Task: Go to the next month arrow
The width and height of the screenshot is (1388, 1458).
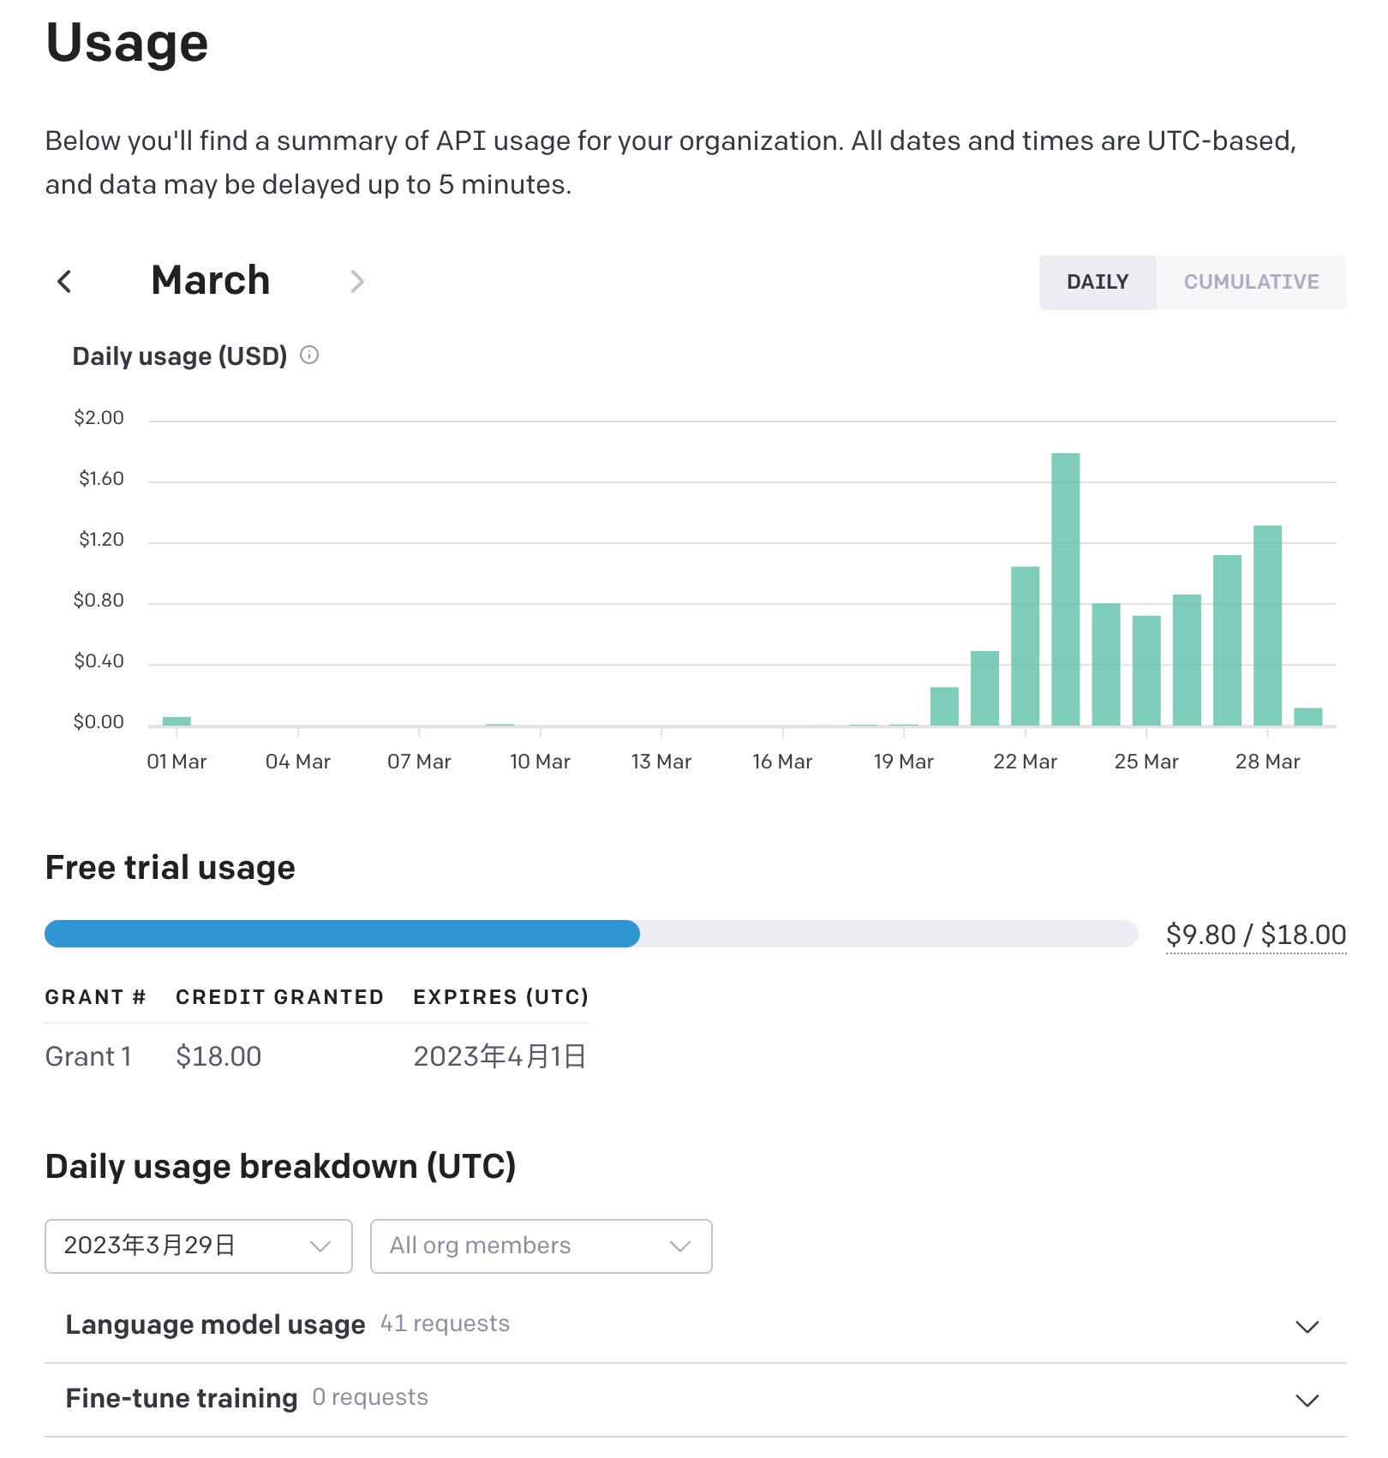Action: tap(357, 281)
